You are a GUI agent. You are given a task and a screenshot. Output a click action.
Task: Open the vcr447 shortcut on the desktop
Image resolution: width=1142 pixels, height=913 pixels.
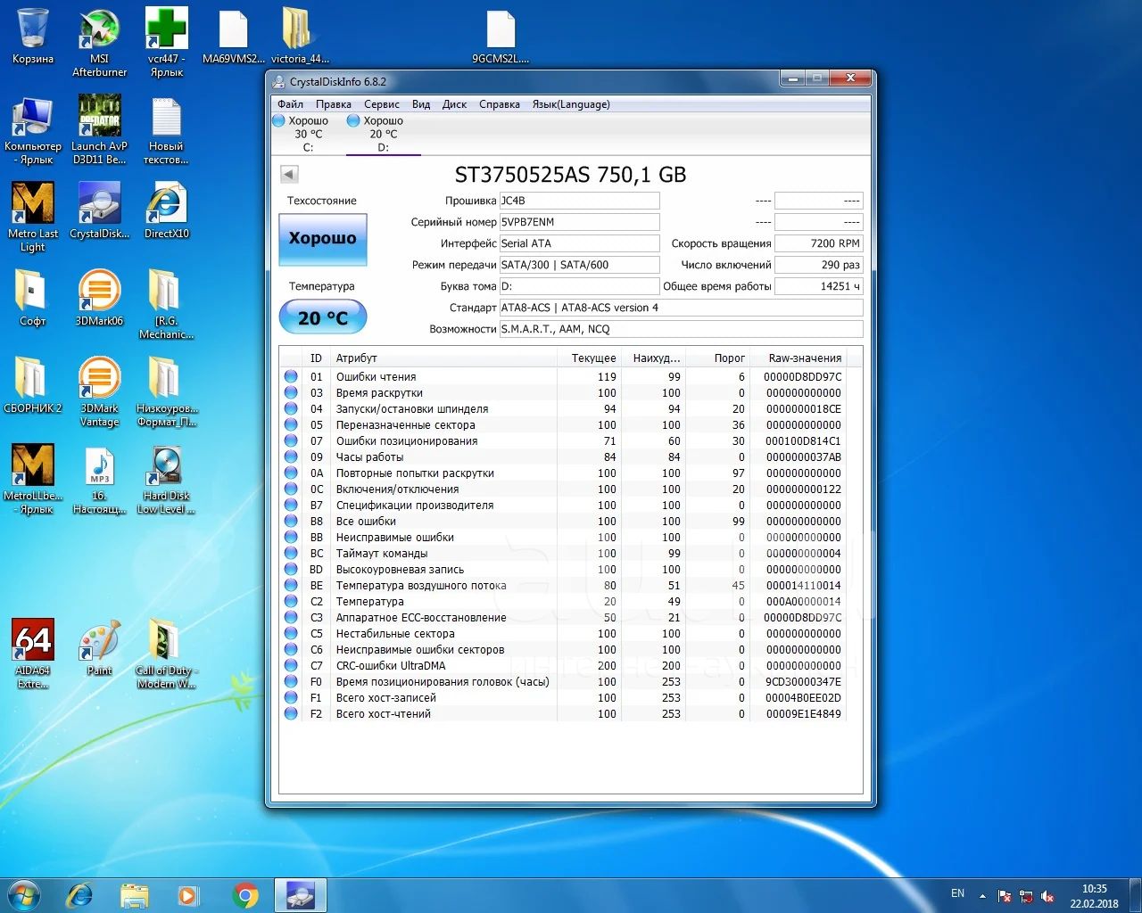point(166,43)
